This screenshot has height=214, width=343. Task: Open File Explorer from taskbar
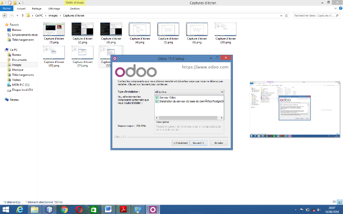(35, 210)
